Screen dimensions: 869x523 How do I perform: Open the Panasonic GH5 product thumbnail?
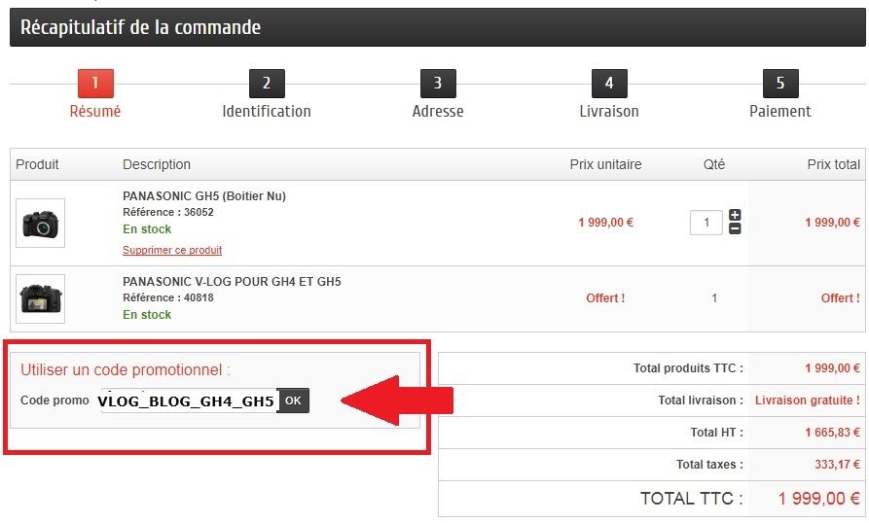pos(41,223)
